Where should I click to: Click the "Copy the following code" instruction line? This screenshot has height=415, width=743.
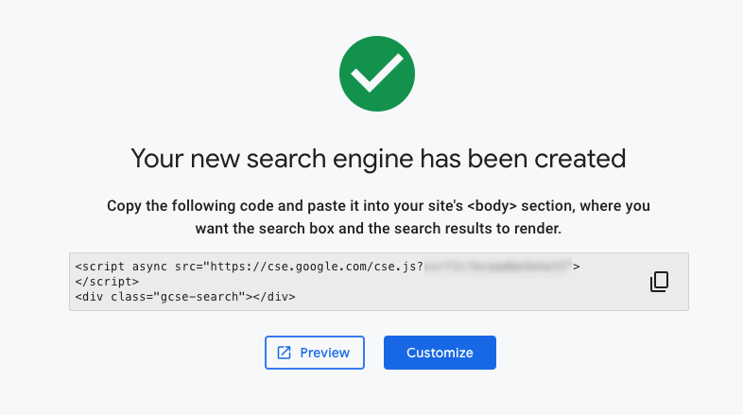[378, 206]
